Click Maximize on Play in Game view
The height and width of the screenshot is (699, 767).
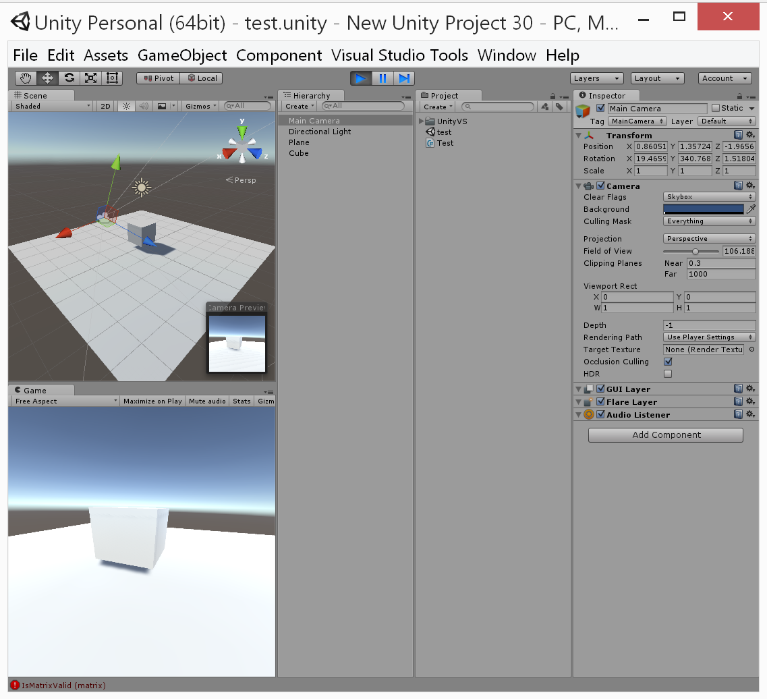tap(152, 401)
